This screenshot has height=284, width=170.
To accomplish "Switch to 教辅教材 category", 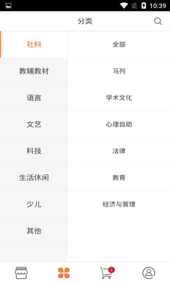I will [x=34, y=71].
